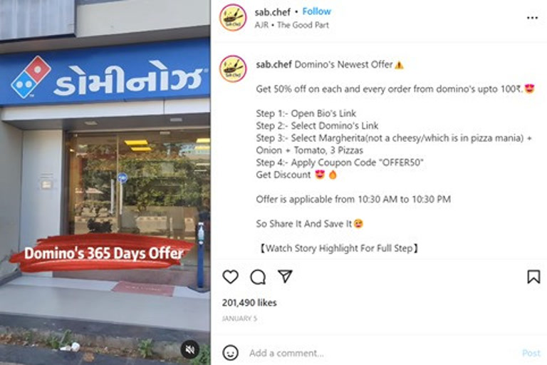Click the Domino's 365 Days Offer banner
The height and width of the screenshot is (365, 547).
(103, 253)
